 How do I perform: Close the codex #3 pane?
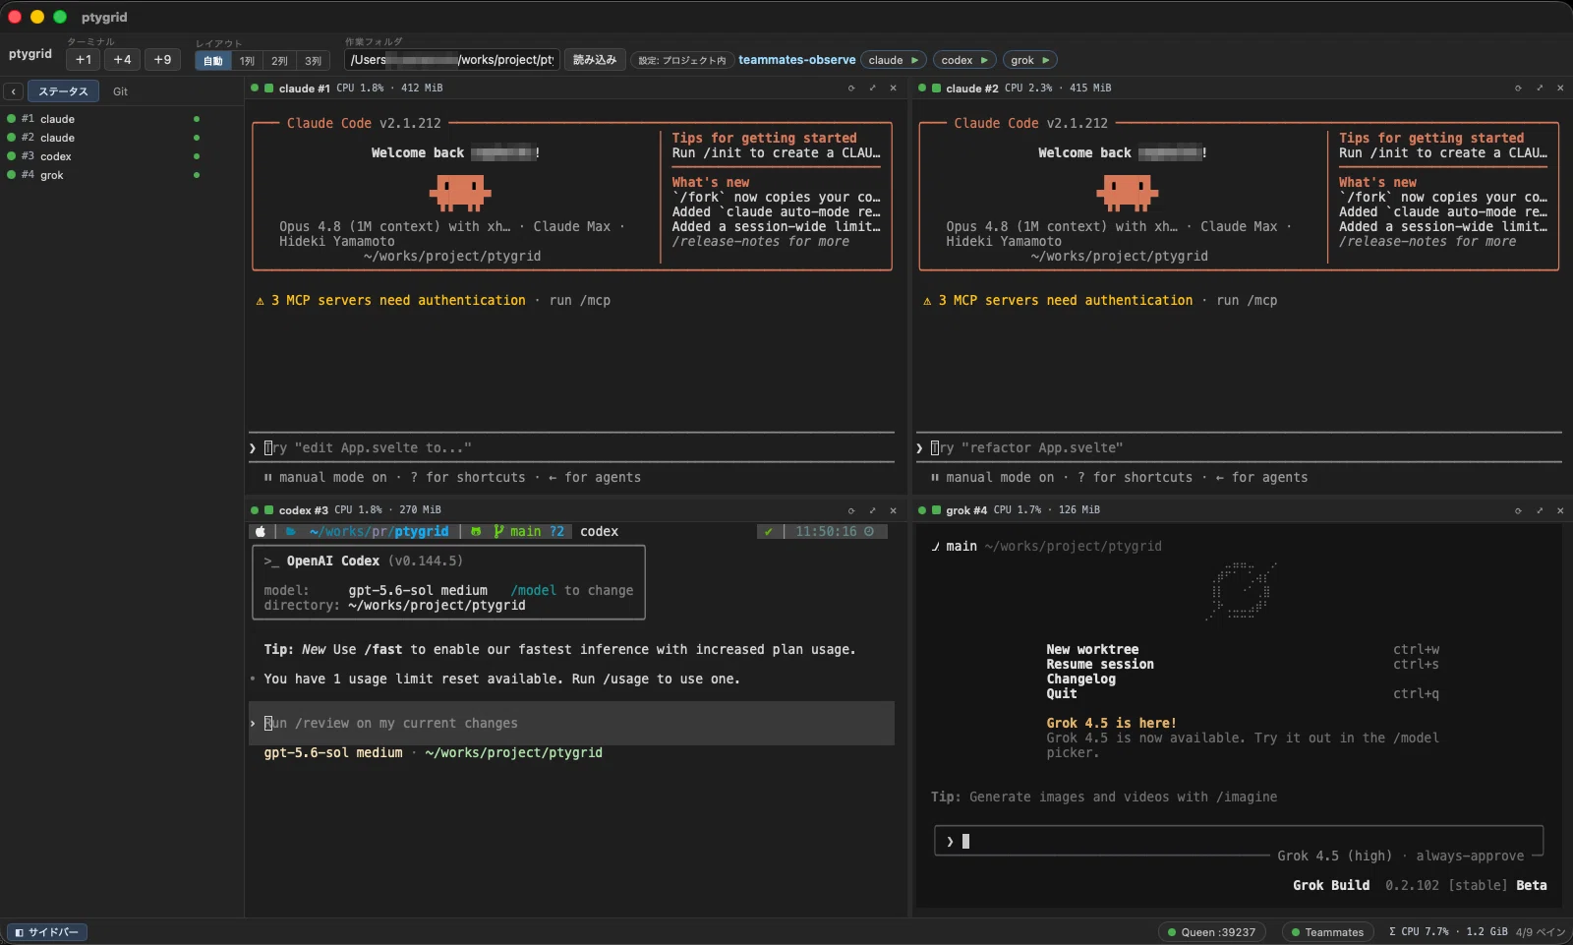click(x=893, y=510)
